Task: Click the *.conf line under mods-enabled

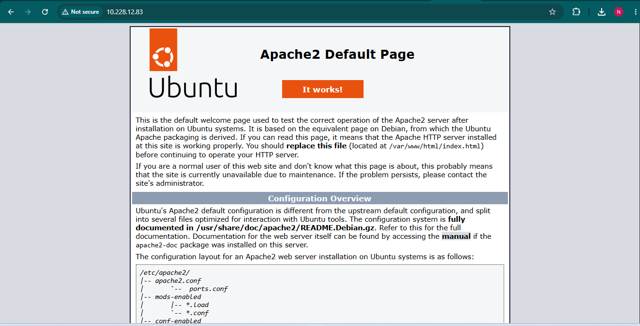Action: [197, 313]
